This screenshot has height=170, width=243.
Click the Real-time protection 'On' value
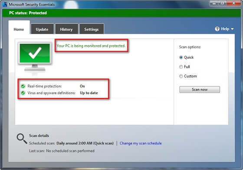[x=82, y=86]
